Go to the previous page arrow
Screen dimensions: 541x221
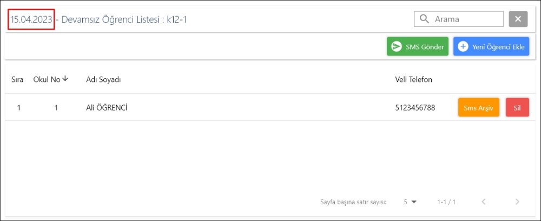(484, 202)
